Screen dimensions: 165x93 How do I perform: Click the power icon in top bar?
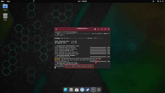163,1
